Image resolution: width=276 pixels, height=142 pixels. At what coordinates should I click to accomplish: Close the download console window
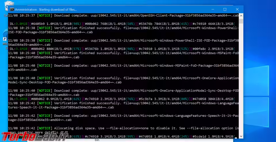[237, 9]
